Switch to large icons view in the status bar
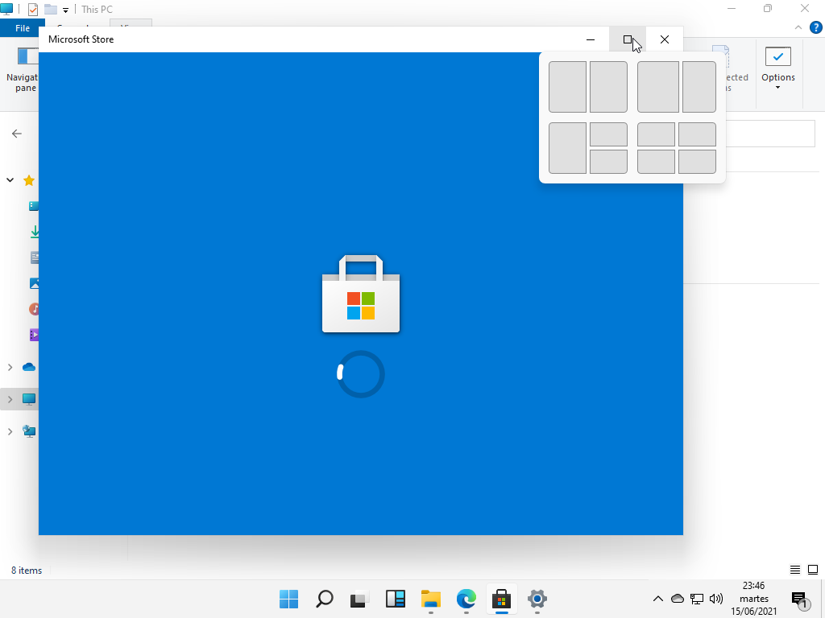 point(813,570)
